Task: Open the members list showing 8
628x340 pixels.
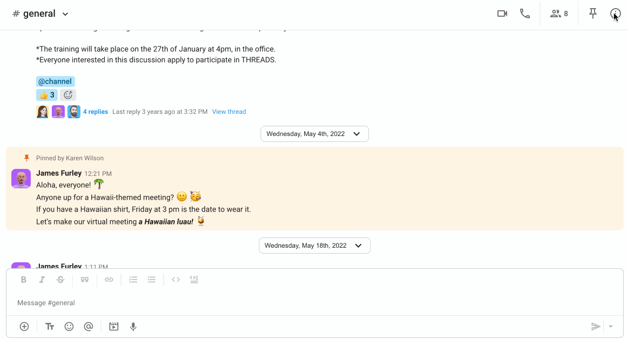Action: (x=559, y=13)
